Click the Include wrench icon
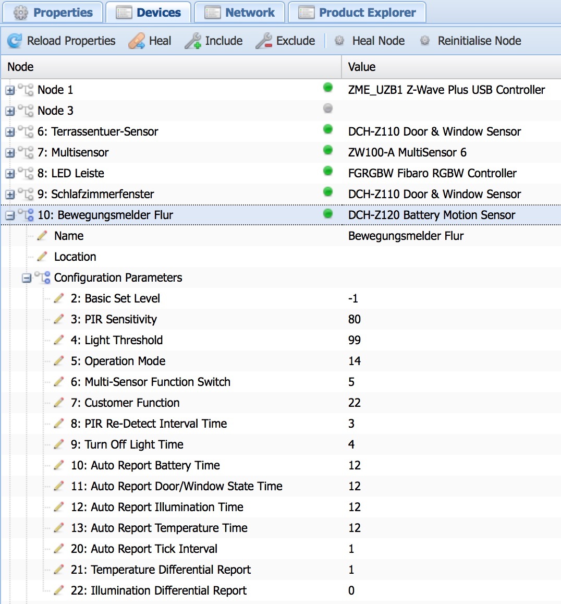Image resolution: width=561 pixels, height=604 pixels. pos(193,41)
